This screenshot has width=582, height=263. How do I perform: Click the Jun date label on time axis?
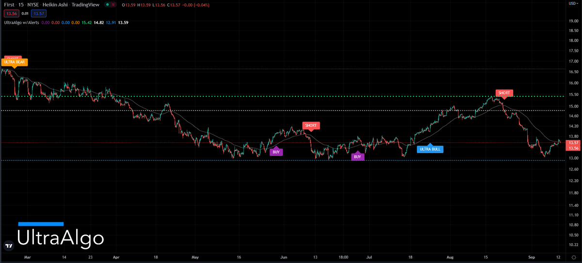point(284,258)
